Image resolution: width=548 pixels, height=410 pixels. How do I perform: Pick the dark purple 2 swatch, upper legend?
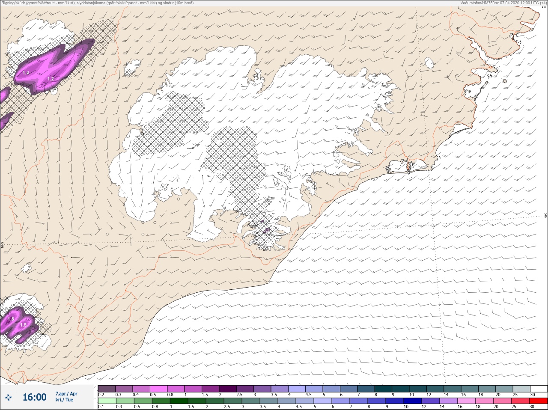tap(228, 388)
